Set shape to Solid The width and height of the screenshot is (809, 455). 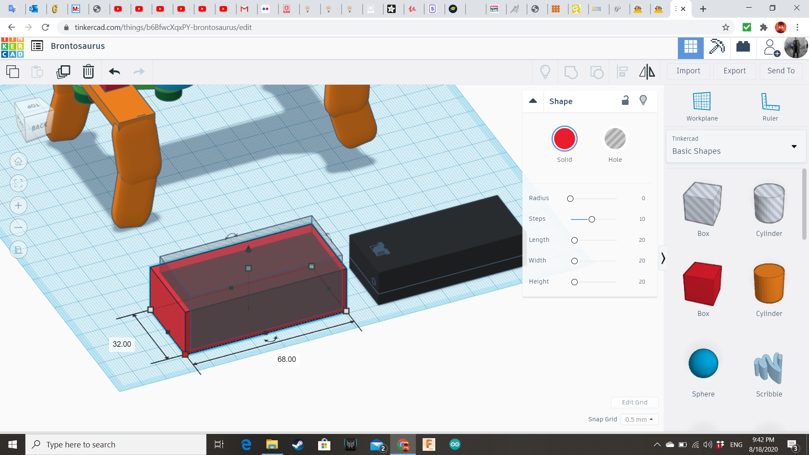pos(564,139)
